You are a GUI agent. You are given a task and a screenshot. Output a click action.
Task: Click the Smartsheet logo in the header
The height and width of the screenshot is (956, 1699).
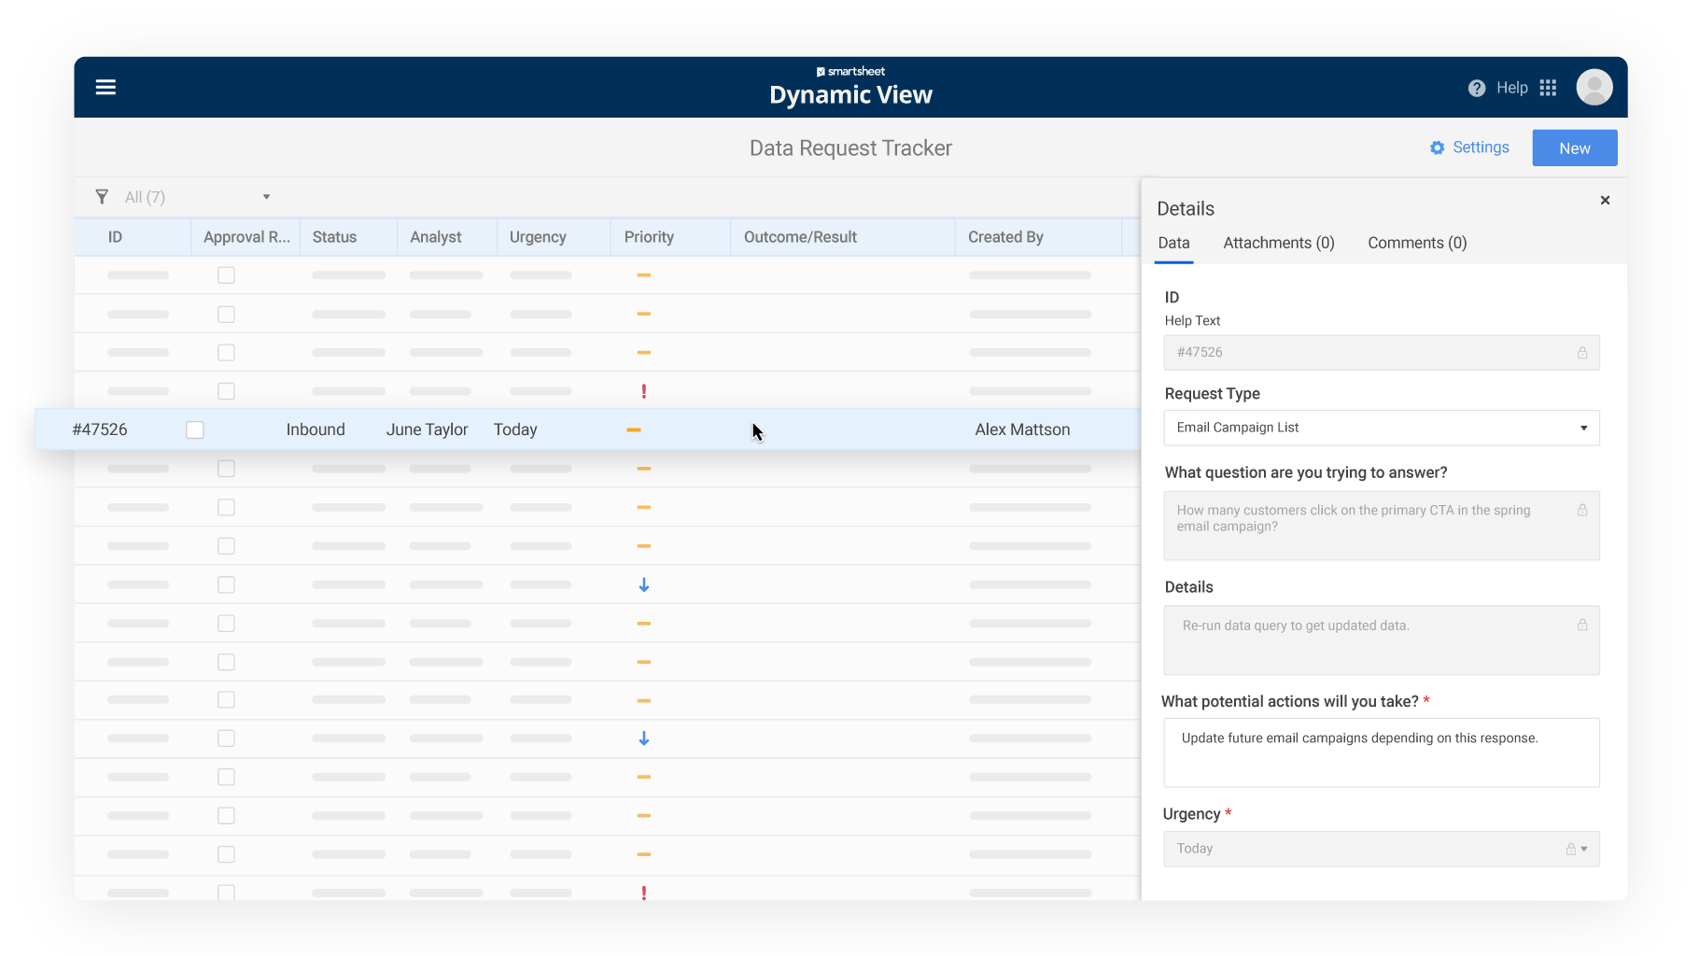pyautogui.click(x=850, y=71)
